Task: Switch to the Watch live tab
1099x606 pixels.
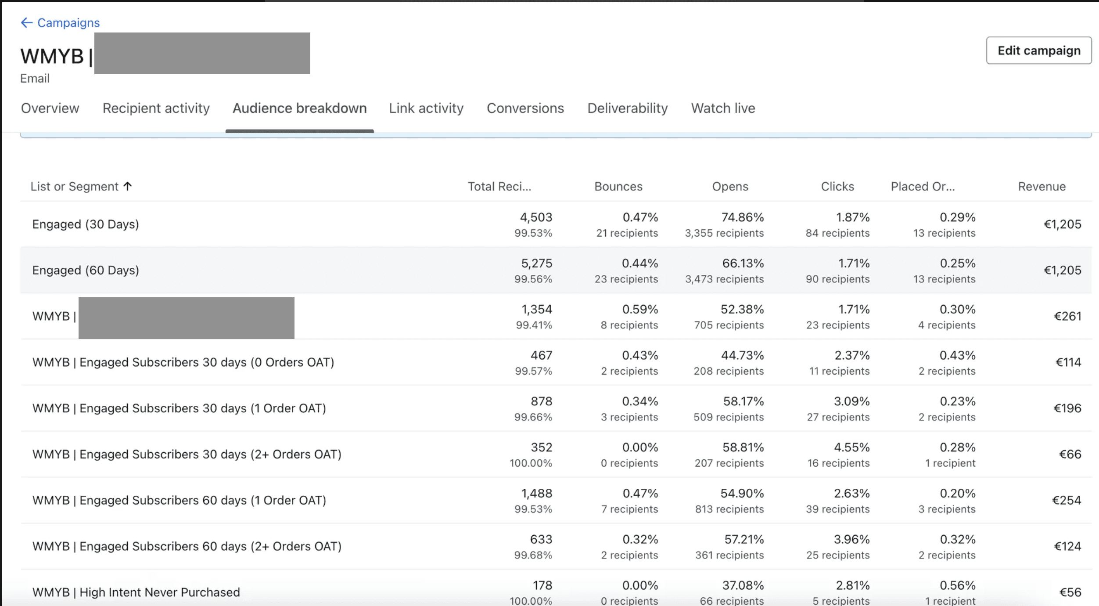Action: [x=723, y=108]
